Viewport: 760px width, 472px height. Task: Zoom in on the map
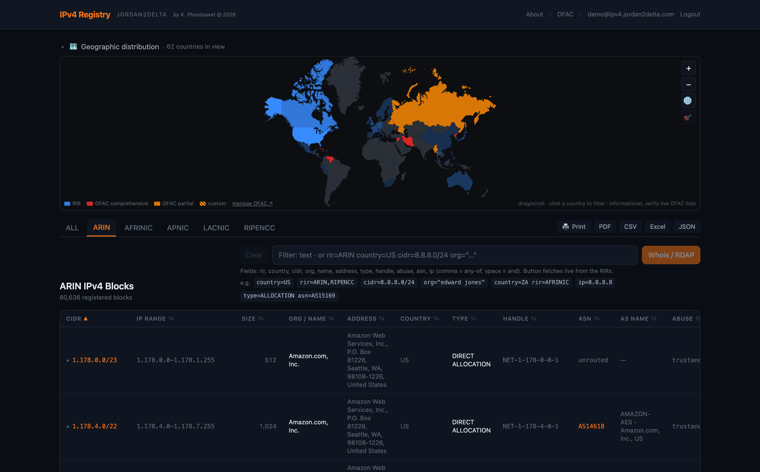688,68
